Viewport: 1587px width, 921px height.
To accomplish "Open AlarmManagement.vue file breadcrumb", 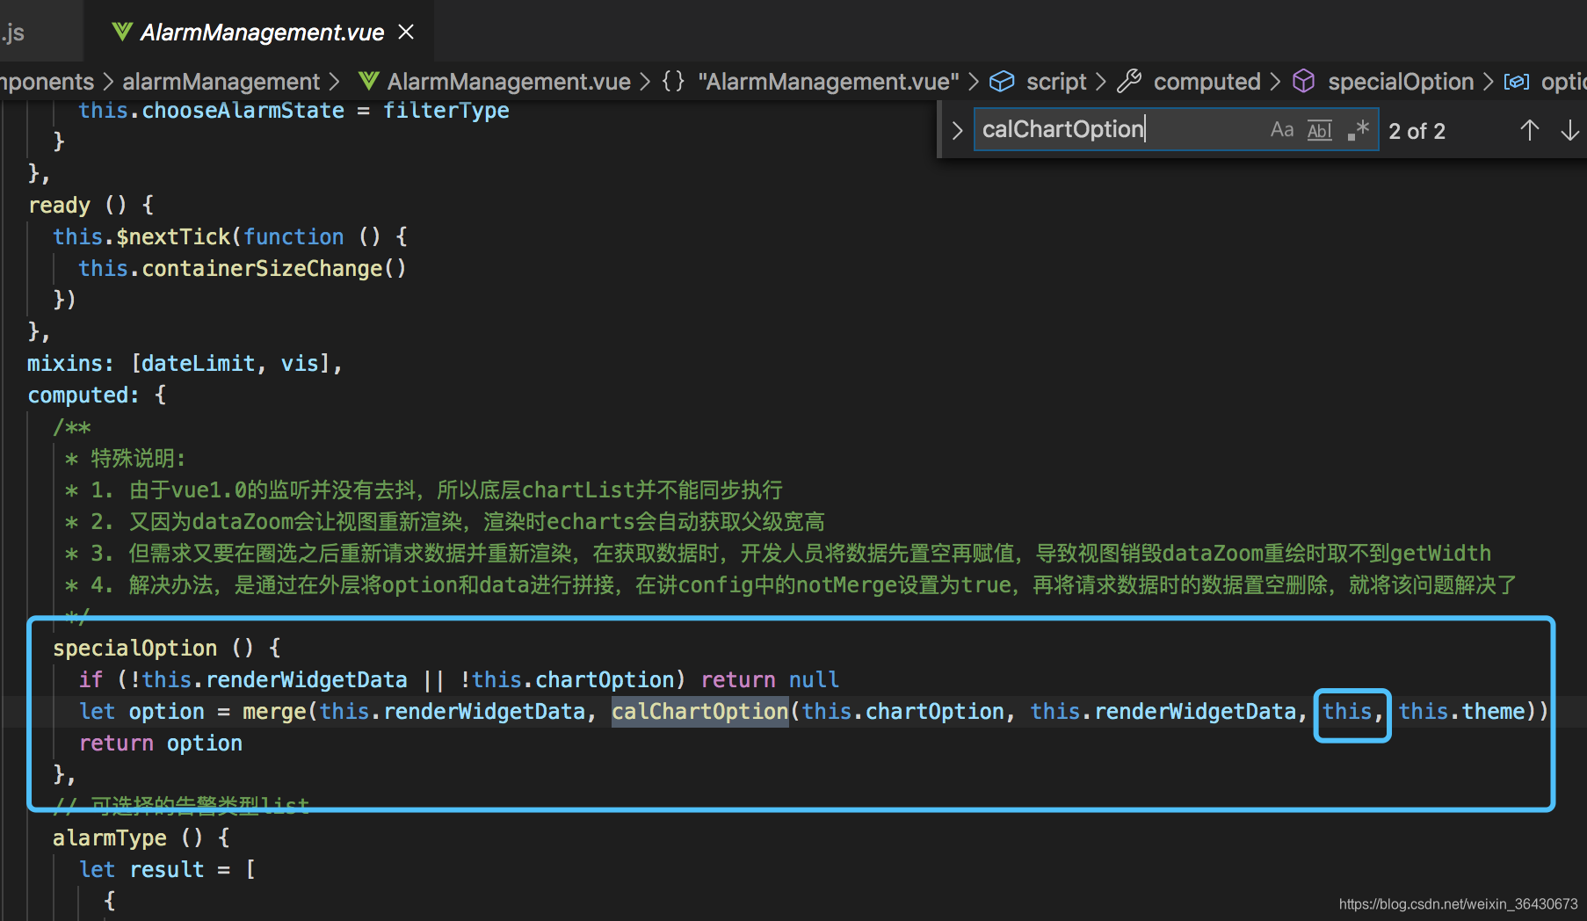I will pyautogui.click(x=509, y=82).
